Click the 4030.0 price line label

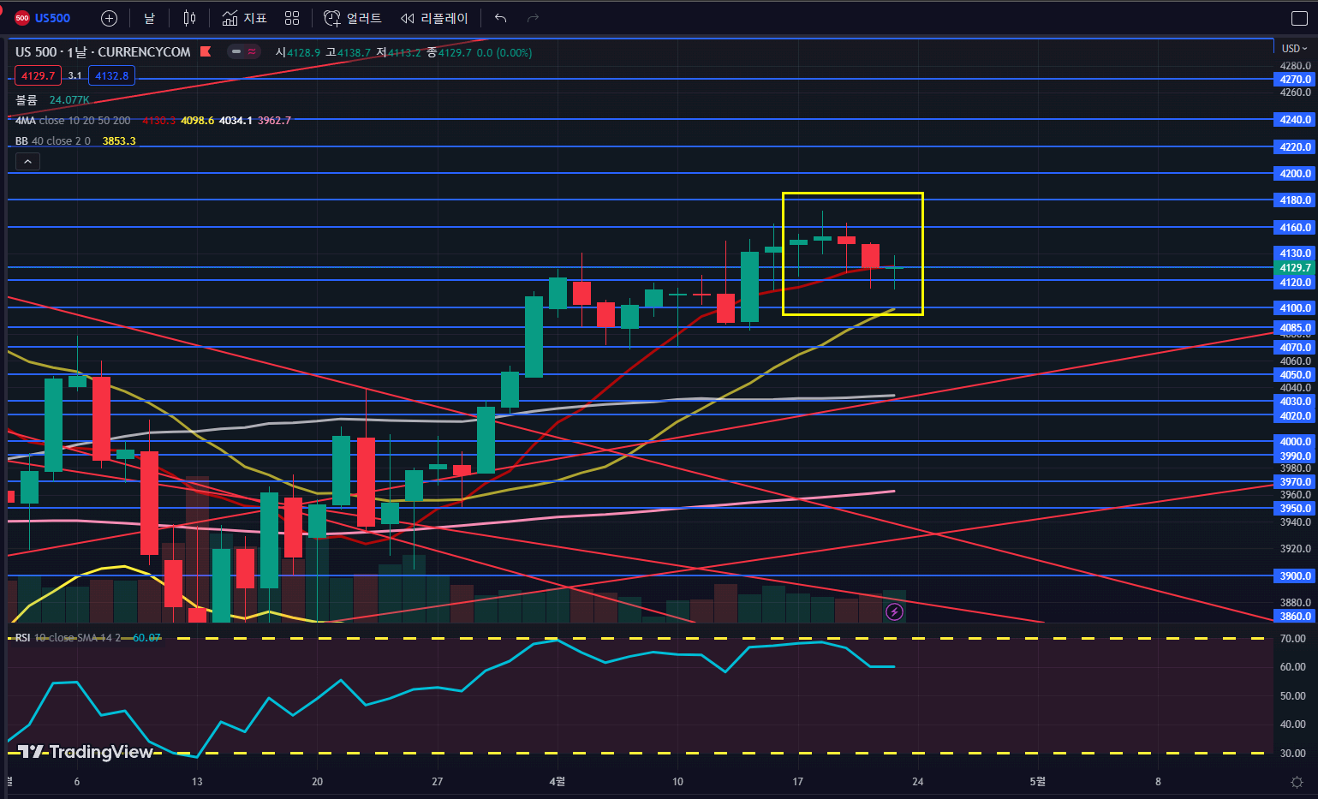pos(1295,402)
